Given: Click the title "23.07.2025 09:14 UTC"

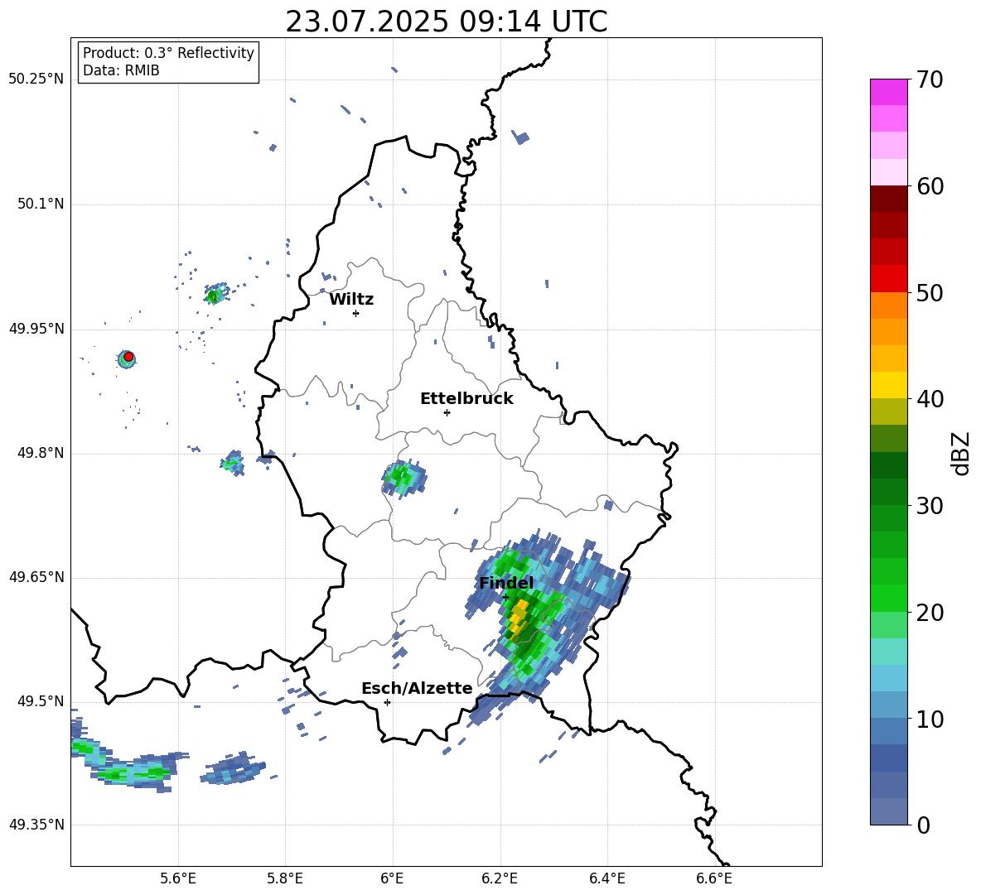Looking at the screenshot, I should pos(446,22).
